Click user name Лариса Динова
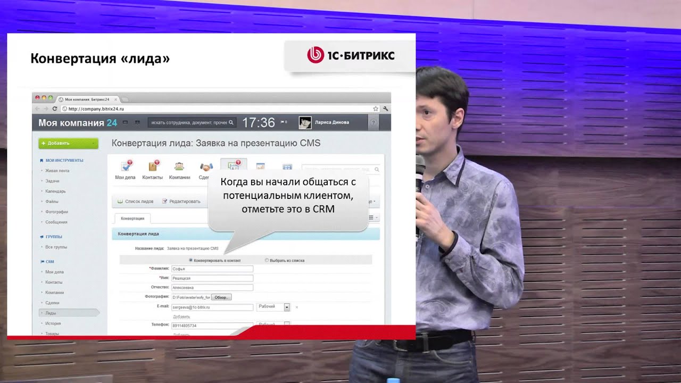The image size is (681, 383). click(332, 122)
